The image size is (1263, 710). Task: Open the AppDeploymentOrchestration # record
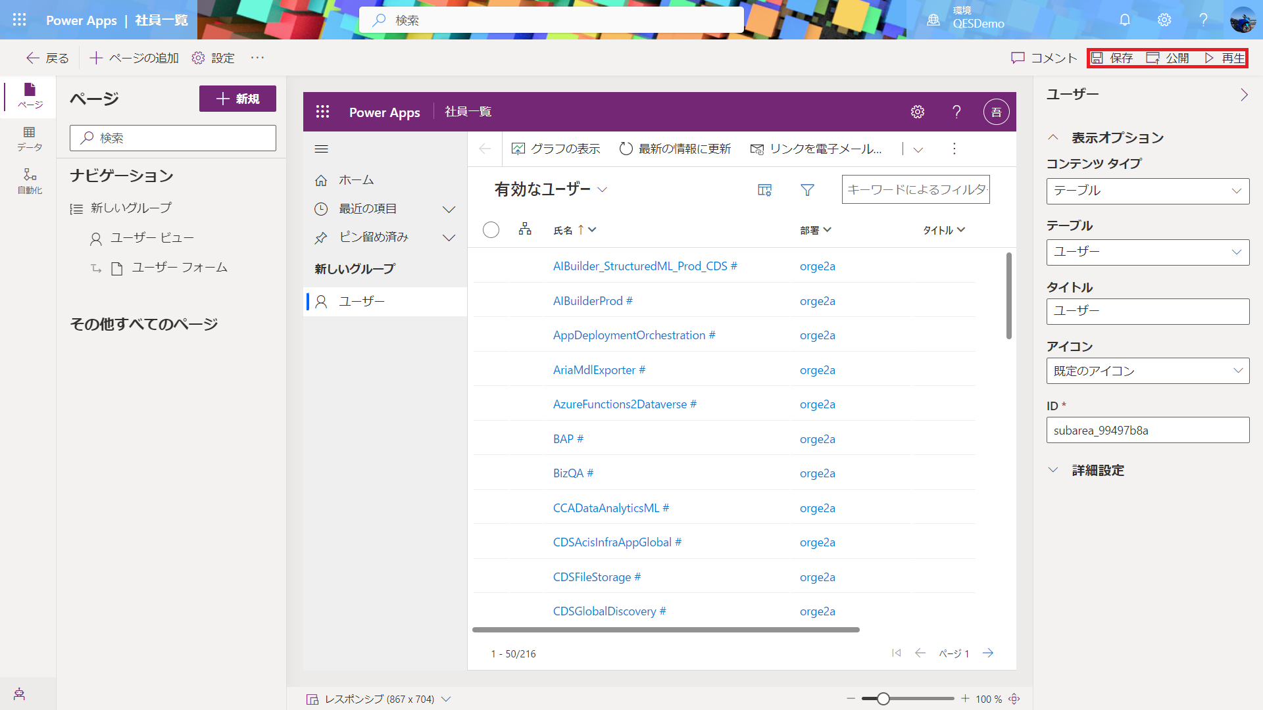634,335
